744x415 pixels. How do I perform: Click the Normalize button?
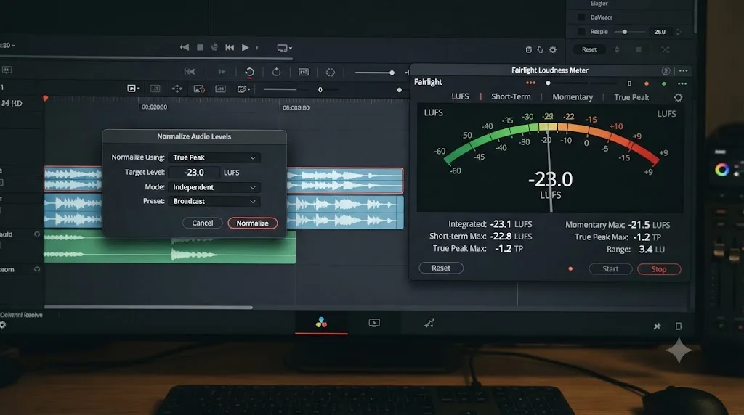[252, 223]
